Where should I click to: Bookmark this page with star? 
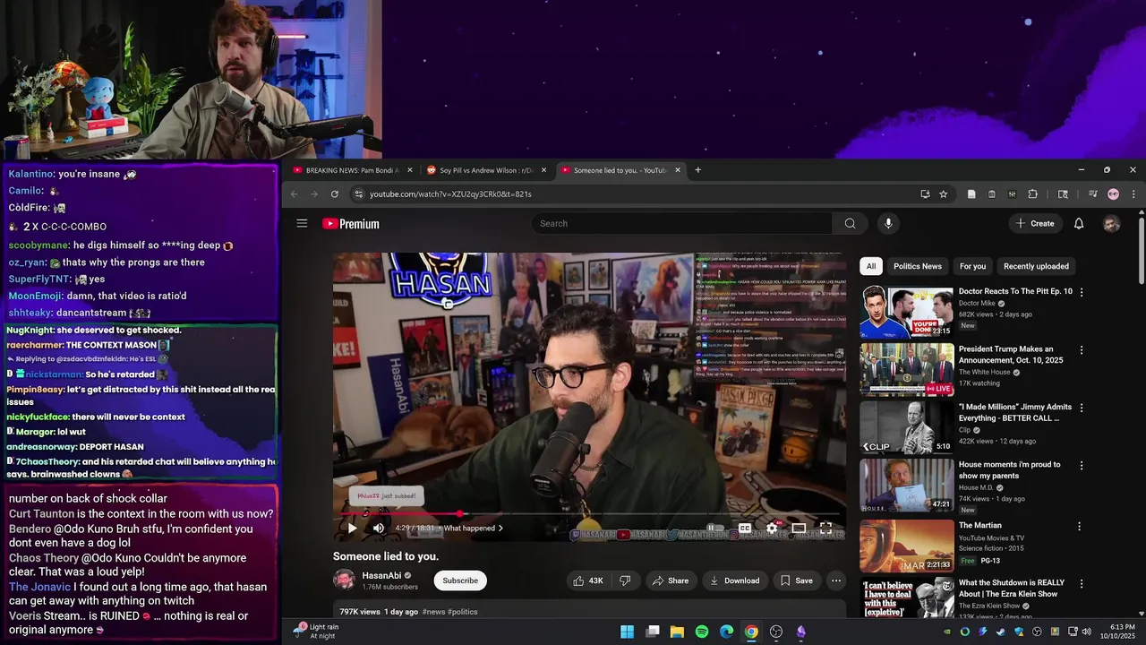tap(943, 194)
